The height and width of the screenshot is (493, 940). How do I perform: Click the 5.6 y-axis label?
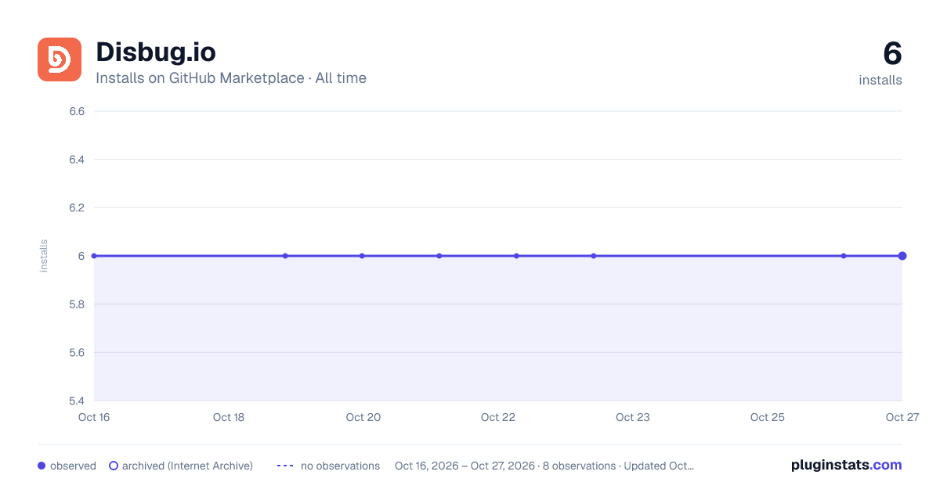tap(77, 353)
